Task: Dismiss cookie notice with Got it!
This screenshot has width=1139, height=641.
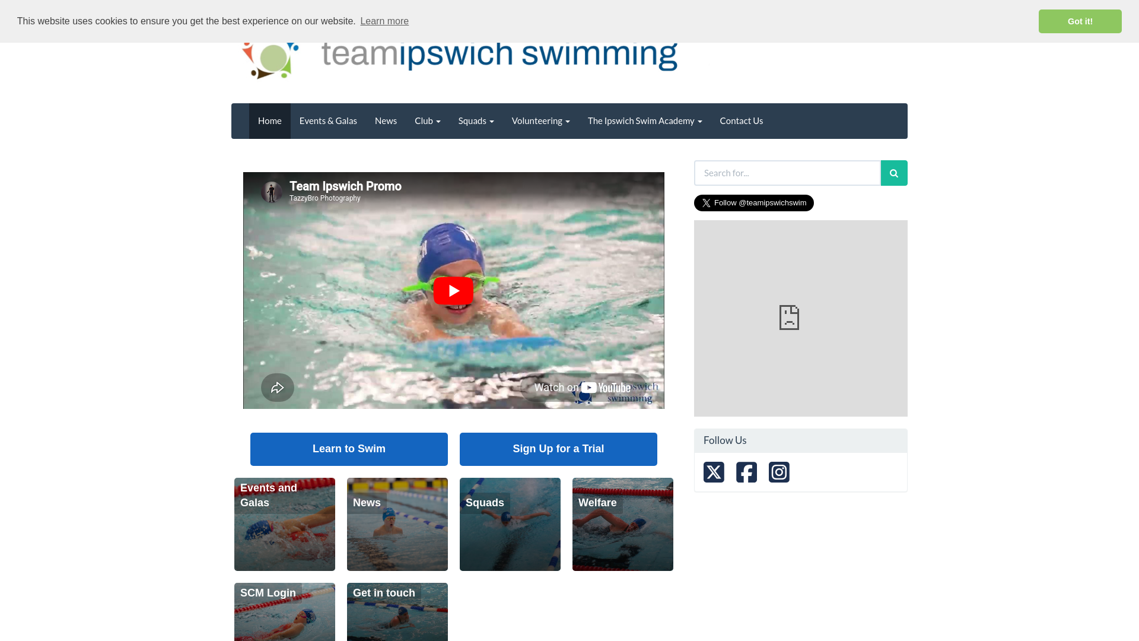Action: [x=1080, y=21]
